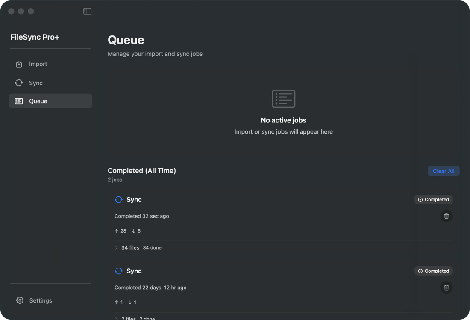Click the Sync icon in the sidebar
470x320 pixels.
tap(19, 83)
